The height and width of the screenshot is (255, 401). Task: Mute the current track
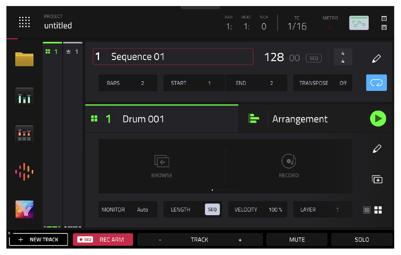[x=297, y=240]
